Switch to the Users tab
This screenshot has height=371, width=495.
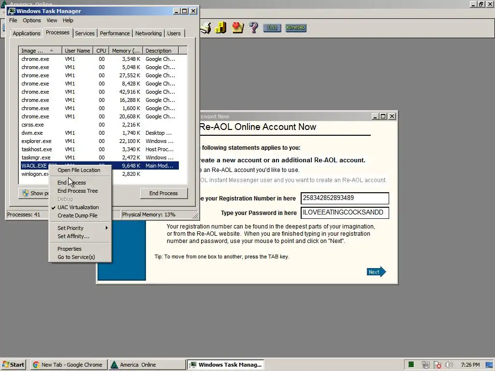174,33
